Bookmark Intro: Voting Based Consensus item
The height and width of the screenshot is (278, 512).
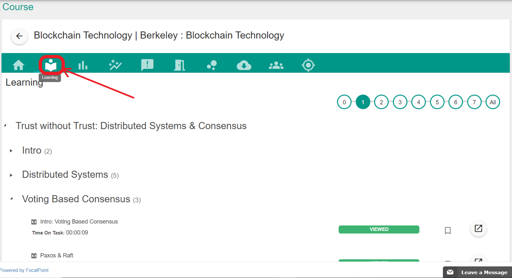coord(448,231)
